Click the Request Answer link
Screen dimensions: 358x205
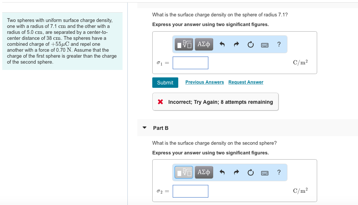tap(246, 82)
